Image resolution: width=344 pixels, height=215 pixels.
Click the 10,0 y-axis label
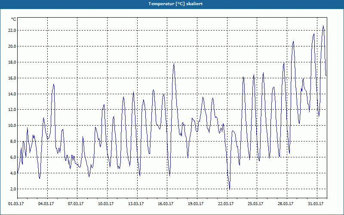click(12, 126)
